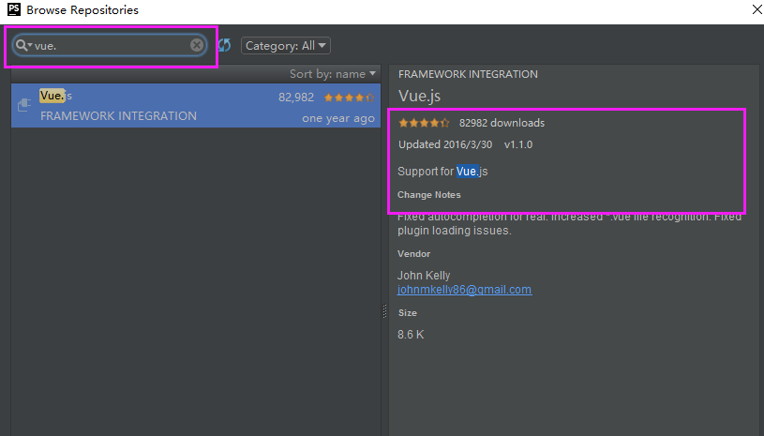The height and width of the screenshot is (436, 764).
Task: Reload the plugin repository list
Action: [x=224, y=45]
